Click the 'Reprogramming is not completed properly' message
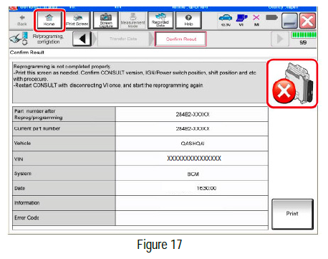Screen dimensions: 328x259 pyautogui.click(x=62, y=67)
